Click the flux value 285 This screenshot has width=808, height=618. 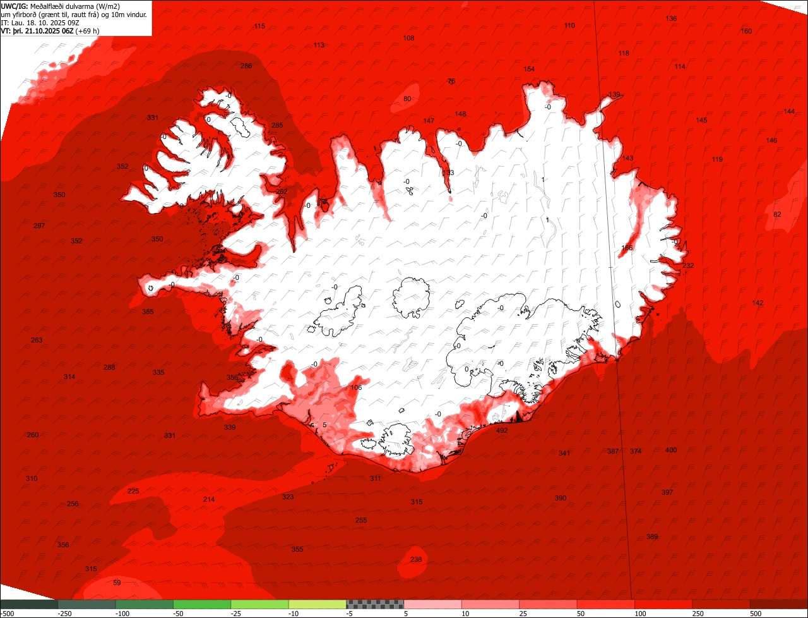point(277,125)
